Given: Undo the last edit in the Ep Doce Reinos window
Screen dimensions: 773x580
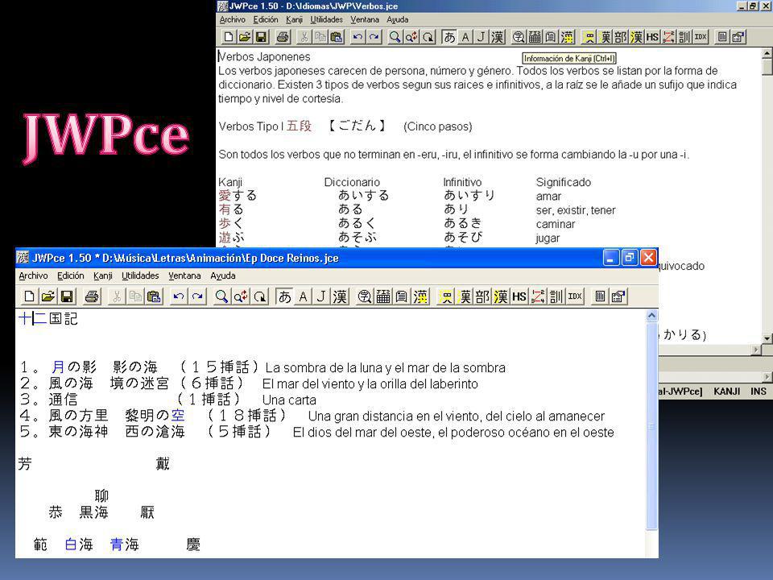Looking at the screenshot, I should click(x=179, y=296).
